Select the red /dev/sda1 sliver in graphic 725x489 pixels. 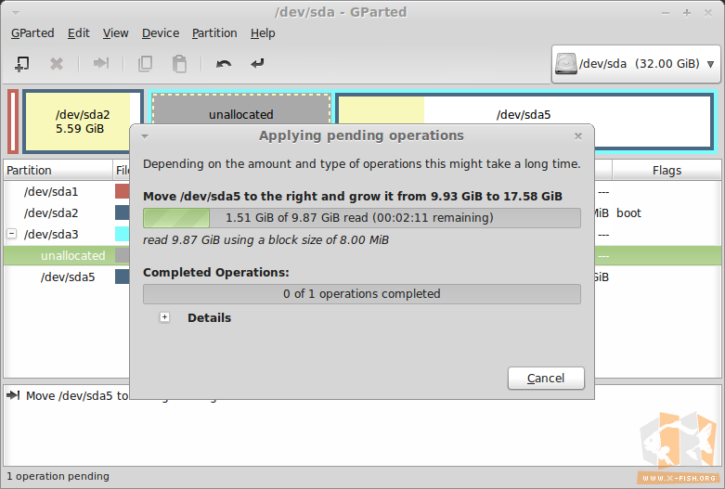13,122
